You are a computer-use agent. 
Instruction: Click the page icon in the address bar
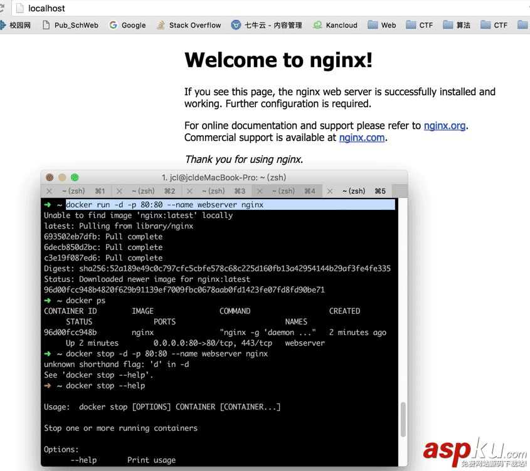20,8
